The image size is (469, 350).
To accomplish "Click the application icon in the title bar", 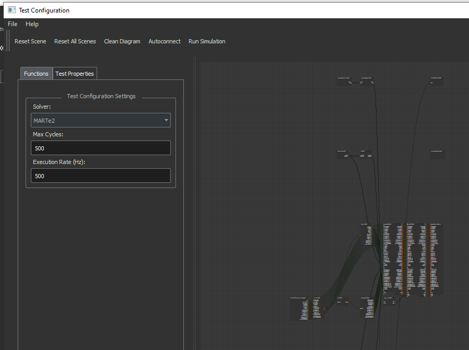I will pyautogui.click(x=11, y=9).
